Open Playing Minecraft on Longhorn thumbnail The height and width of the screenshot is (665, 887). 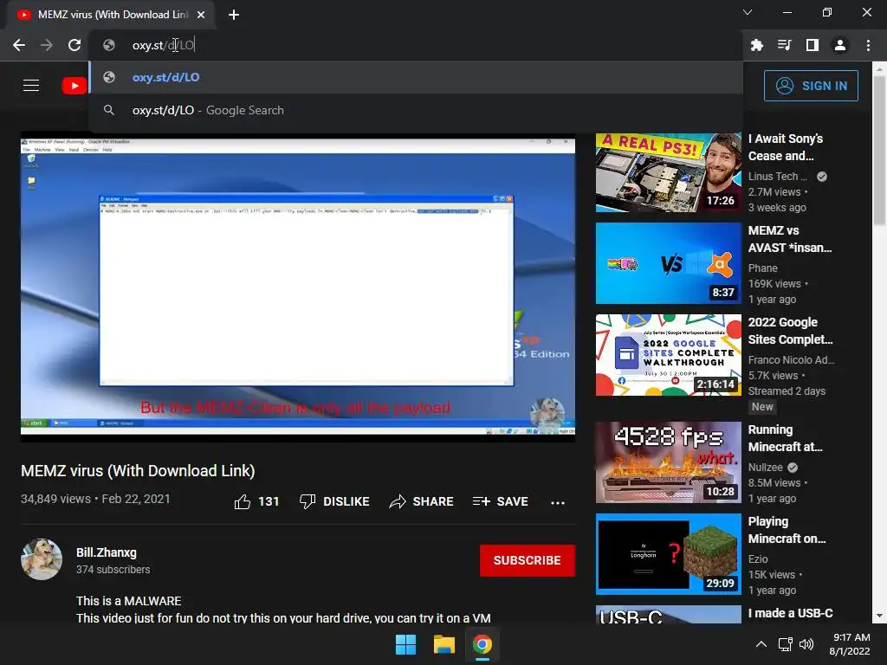pos(669,554)
